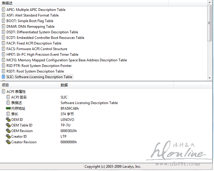Select BOOT: Simple Boot Flag Table
Image resolution: width=214 pixels, height=171 pixels.
click(x=30, y=21)
